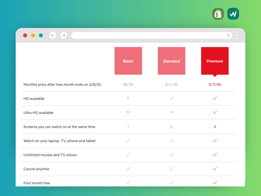Click the 'HD available' row label
Screen dimensions: 261x196
point(34,99)
